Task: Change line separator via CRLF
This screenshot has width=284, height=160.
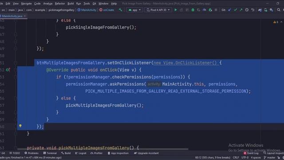Action: coord(236,158)
